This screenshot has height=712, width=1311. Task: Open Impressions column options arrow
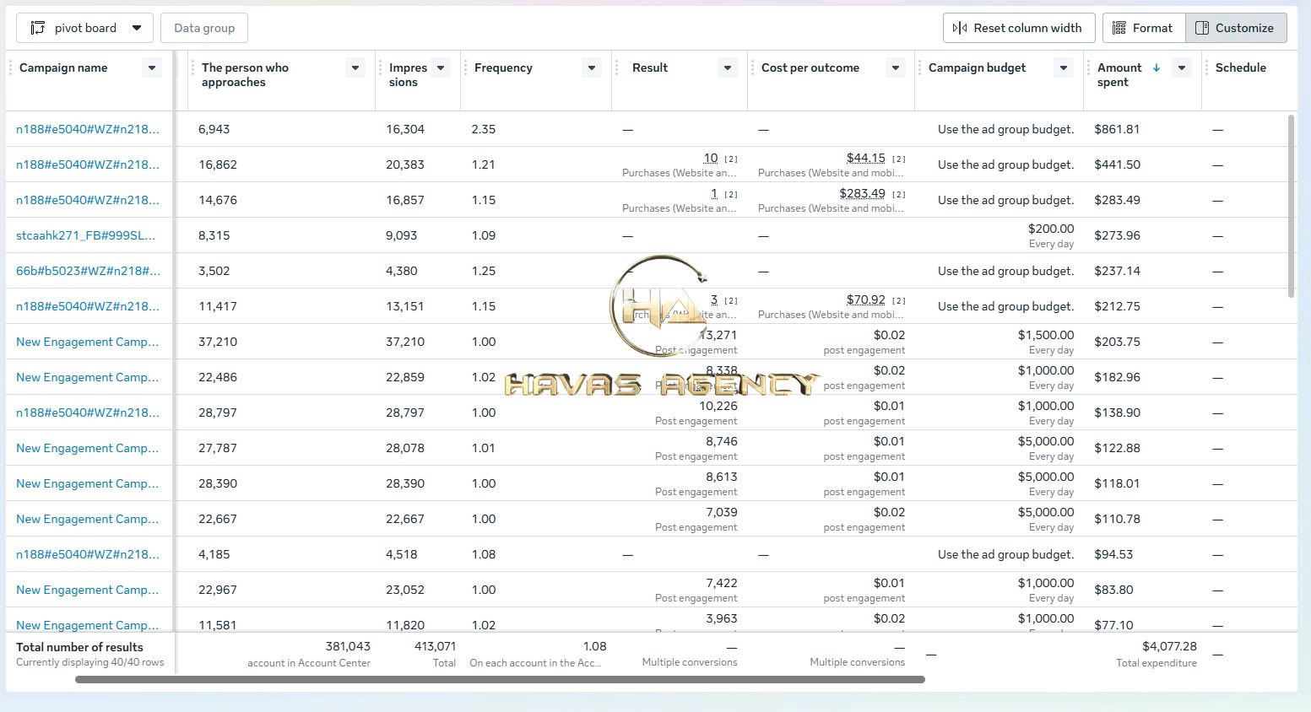pos(441,67)
